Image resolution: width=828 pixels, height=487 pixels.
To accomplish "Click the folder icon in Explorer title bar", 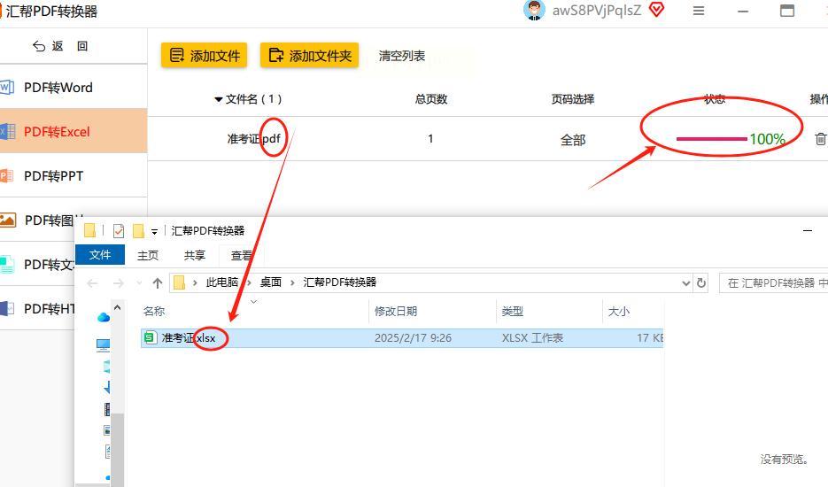I will point(89,230).
